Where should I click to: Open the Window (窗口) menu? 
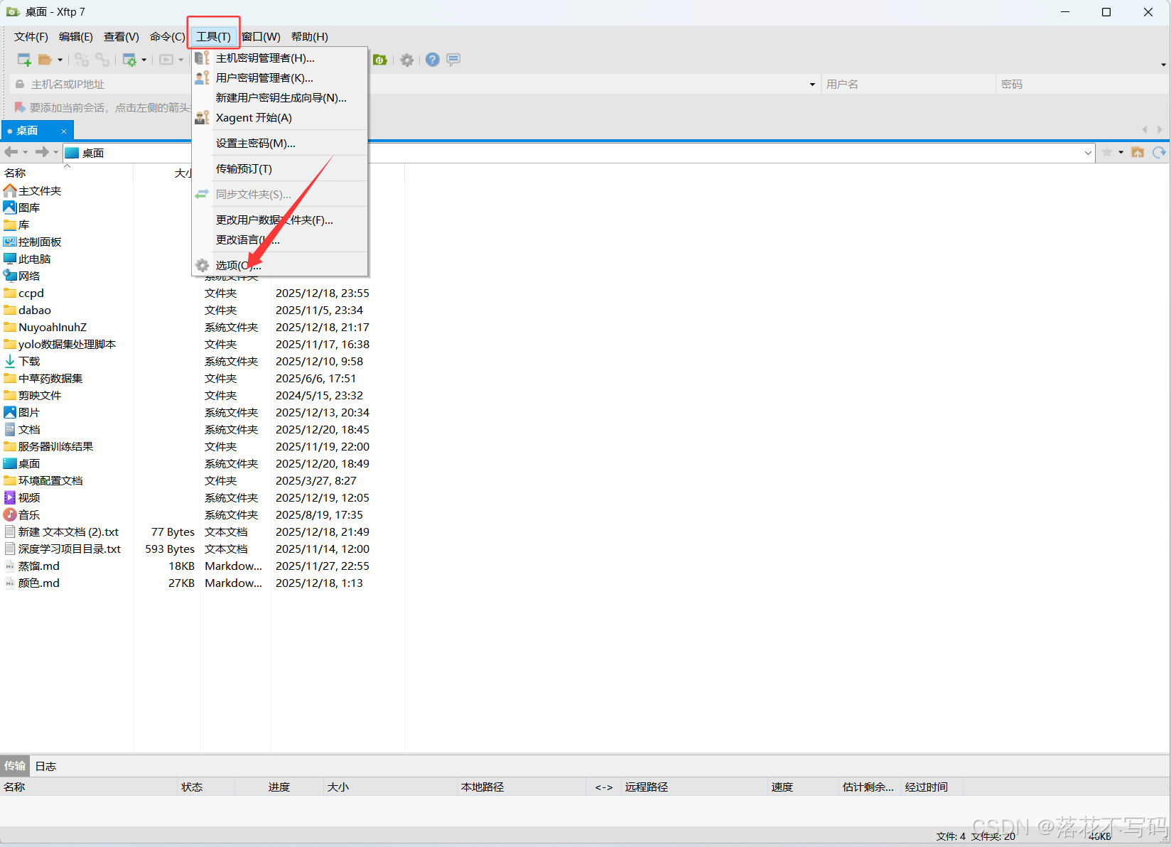[261, 37]
